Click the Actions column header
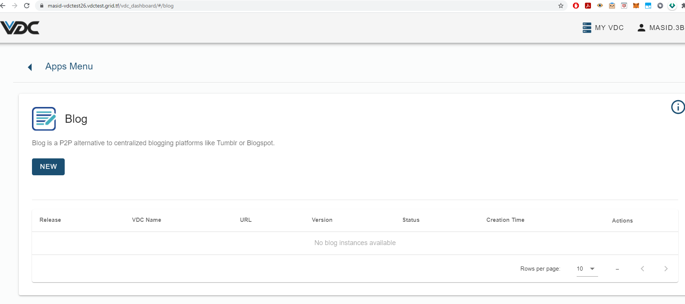This screenshot has height=304, width=685. coord(622,221)
